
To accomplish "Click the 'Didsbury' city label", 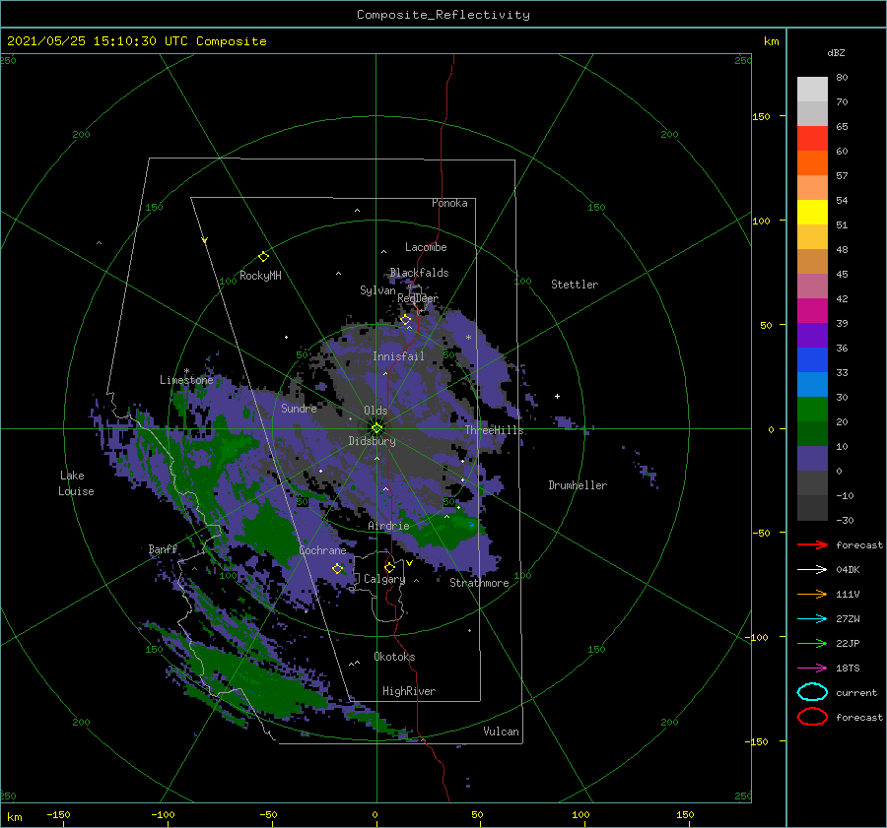I will pyautogui.click(x=372, y=441).
